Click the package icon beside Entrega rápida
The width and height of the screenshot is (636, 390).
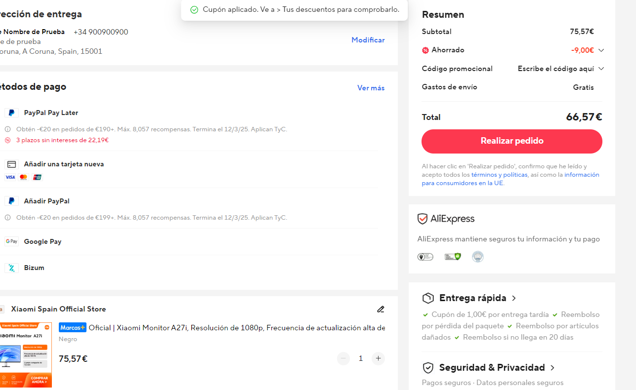428,298
